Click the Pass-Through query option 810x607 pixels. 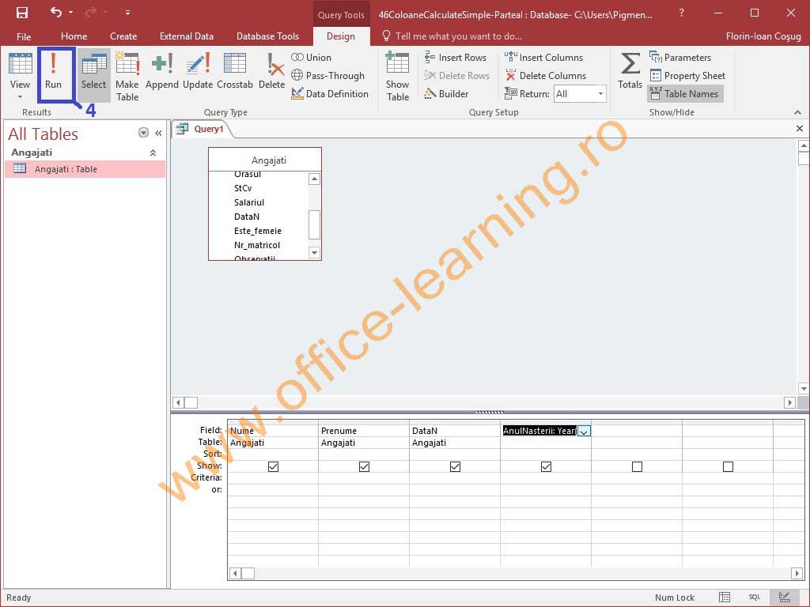pos(327,75)
